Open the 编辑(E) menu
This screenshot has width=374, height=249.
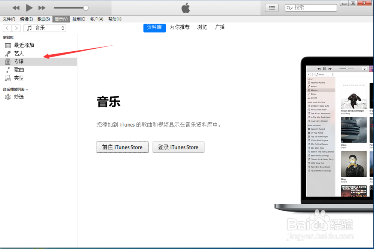tap(26, 19)
